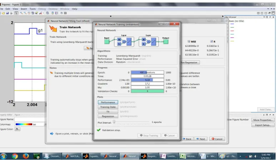Open Google Chrome from the taskbar
Viewport: 277px width, 160px height.
[15, 156]
